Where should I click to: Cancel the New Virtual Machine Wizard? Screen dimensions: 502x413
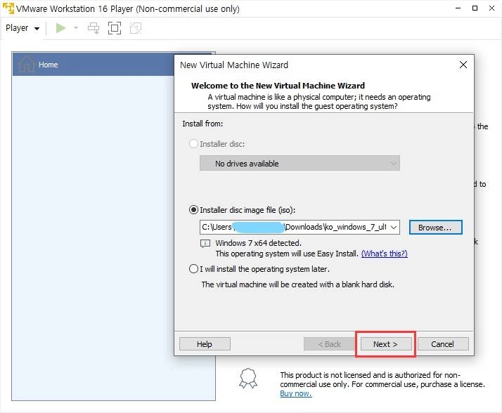[x=443, y=344]
